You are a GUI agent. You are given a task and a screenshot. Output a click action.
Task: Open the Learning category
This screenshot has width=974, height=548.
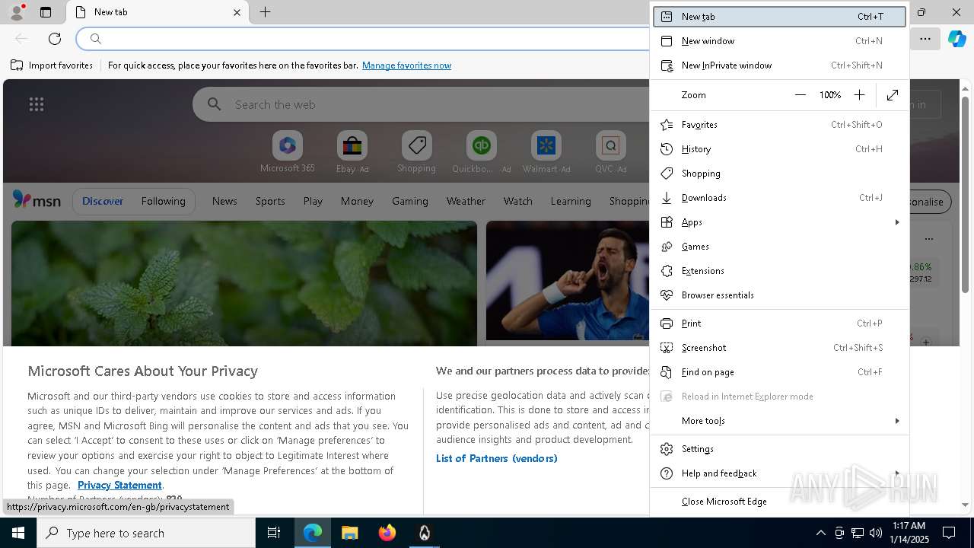tap(571, 201)
